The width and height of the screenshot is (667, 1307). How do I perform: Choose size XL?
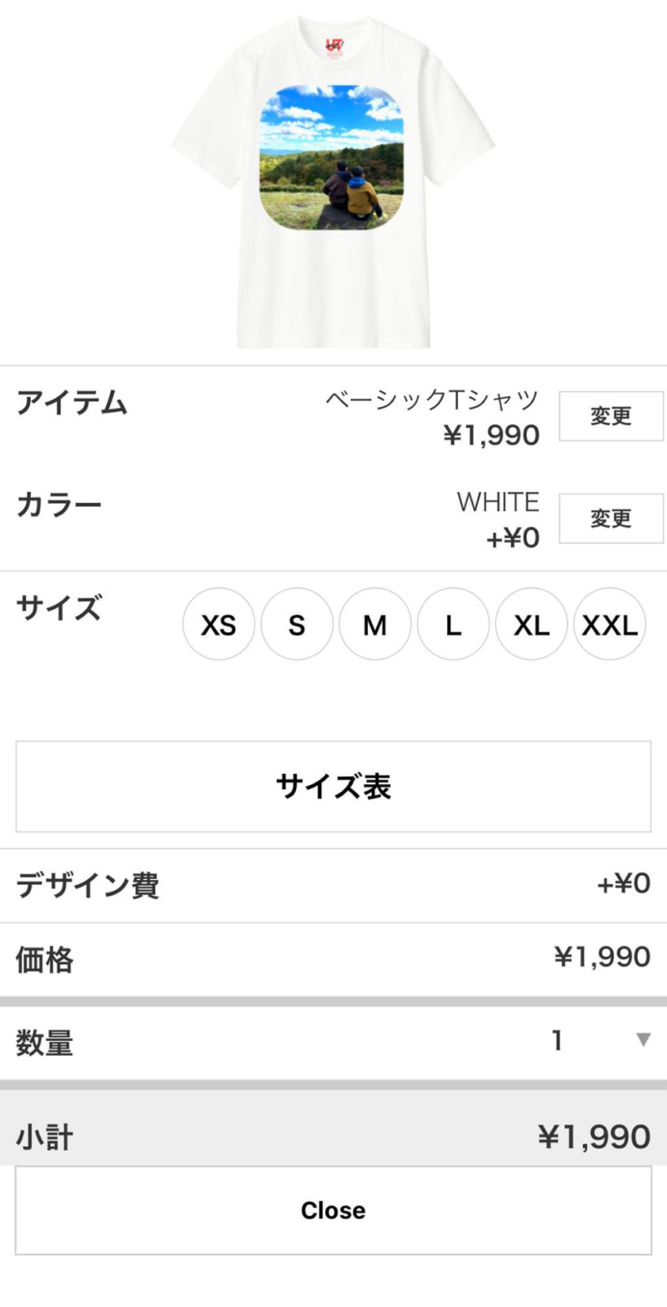pos(531,625)
